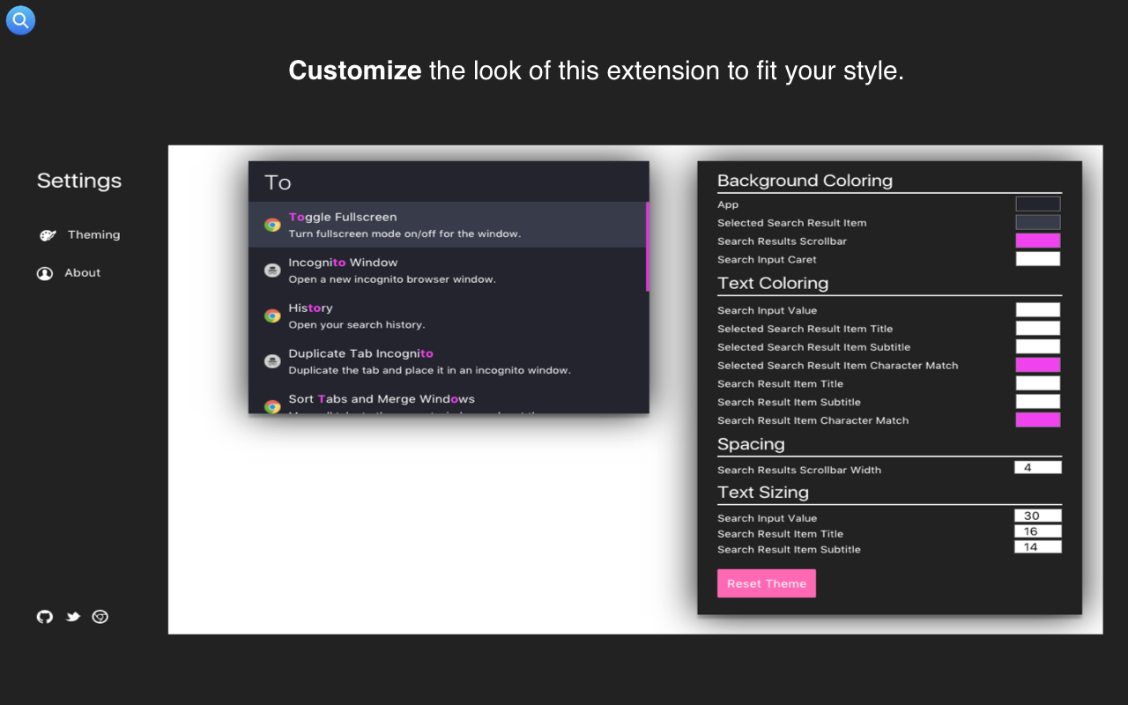The image size is (1128, 705).
Task: Click the search input showing 'To'
Action: (449, 182)
